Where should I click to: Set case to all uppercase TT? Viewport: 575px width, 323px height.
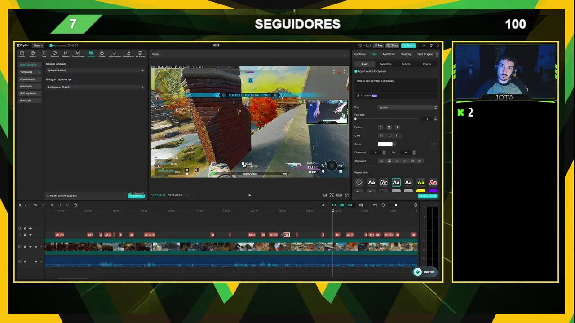pyautogui.click(x=381, y=135)
